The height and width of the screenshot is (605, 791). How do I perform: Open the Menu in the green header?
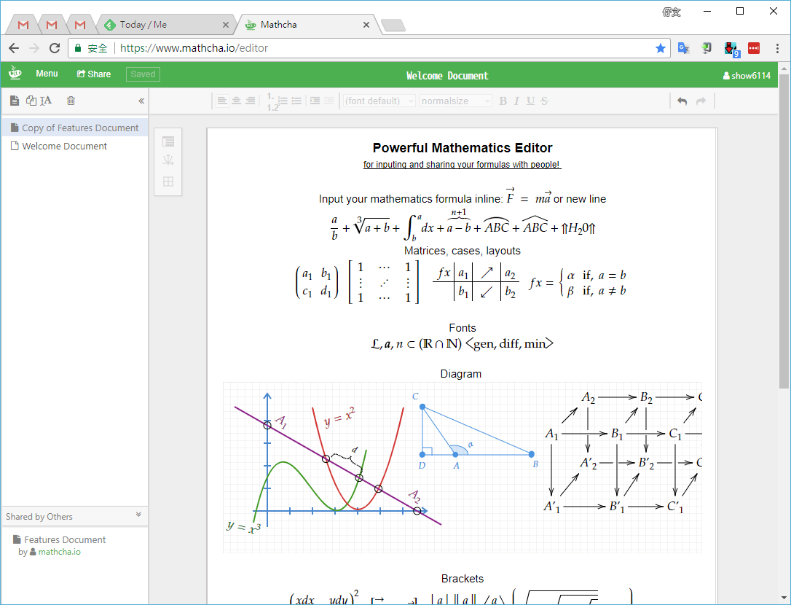click(47, 74)
